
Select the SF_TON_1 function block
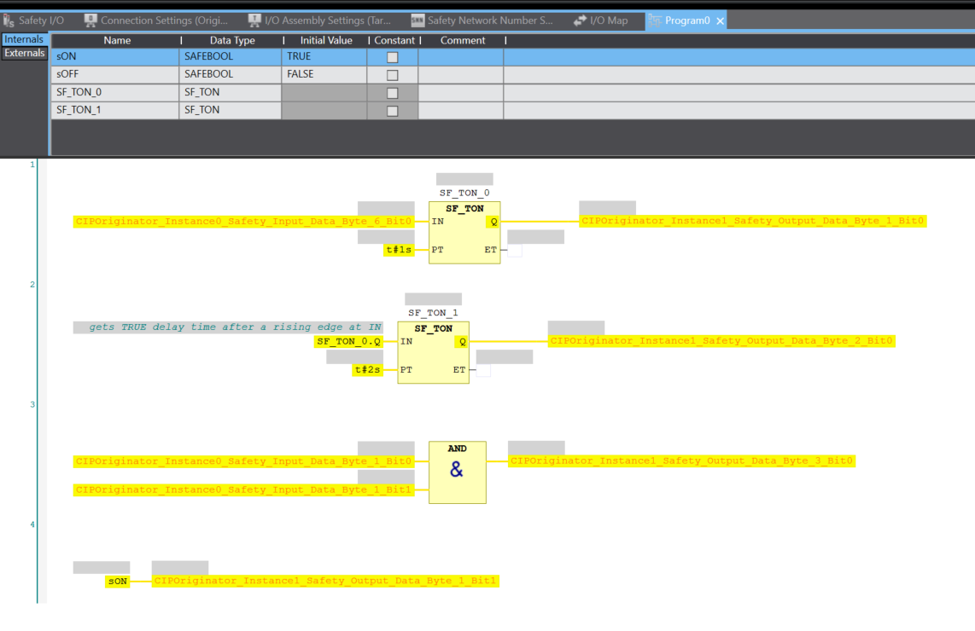434,353
